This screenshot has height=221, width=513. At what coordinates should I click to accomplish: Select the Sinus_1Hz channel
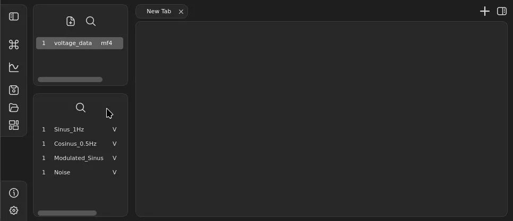(x=69, y=129)
